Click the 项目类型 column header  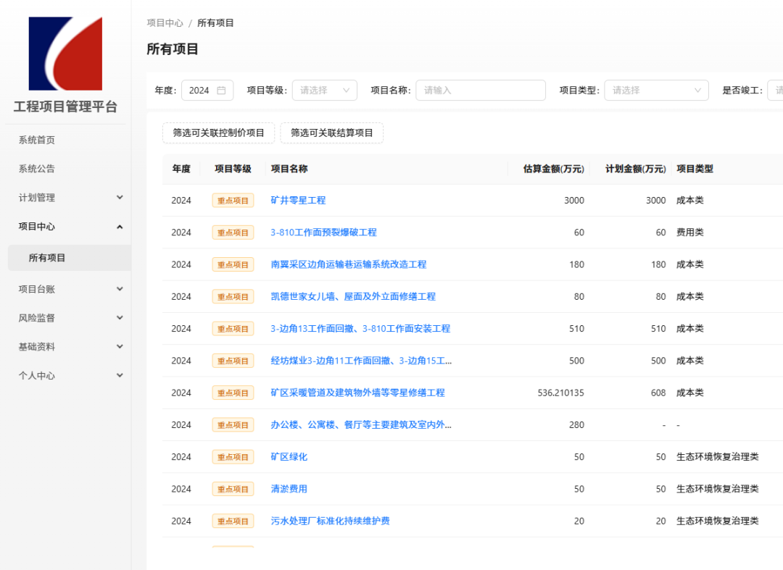(695, 169)
